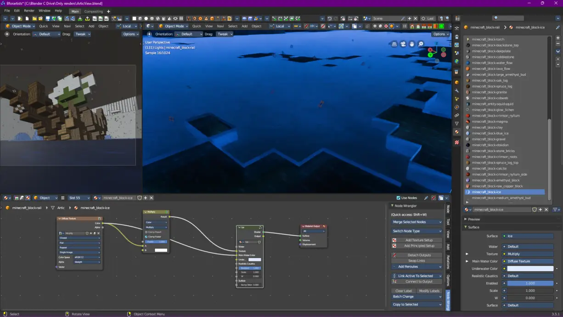563x317 pixels.
Task: Switch to the Compositing workspace tab
Action: 93,11
